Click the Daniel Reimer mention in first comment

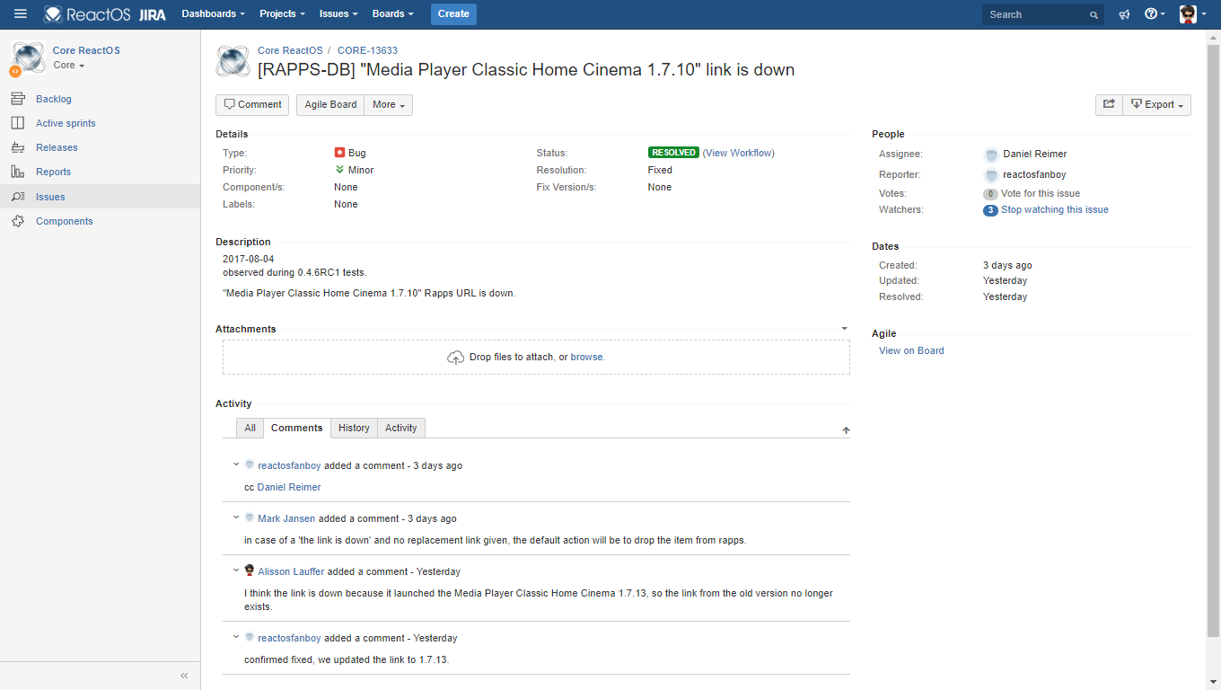pyautogui.click(x=289, y=488)
